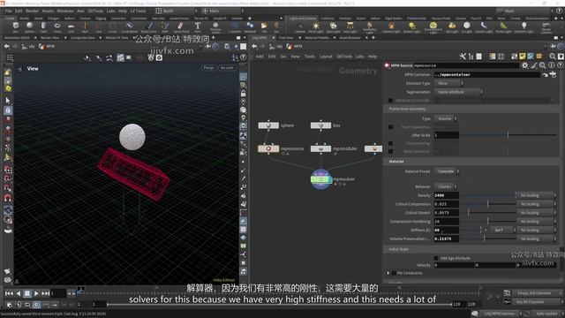Jump to first frame button
The height and width of the screenshot is (318, 565).
(x=9, y=293)
